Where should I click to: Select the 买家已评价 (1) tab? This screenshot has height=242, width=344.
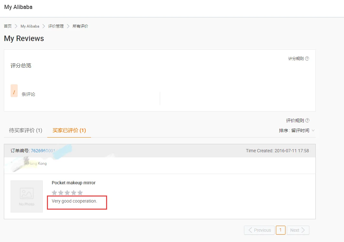pos(69,130)
